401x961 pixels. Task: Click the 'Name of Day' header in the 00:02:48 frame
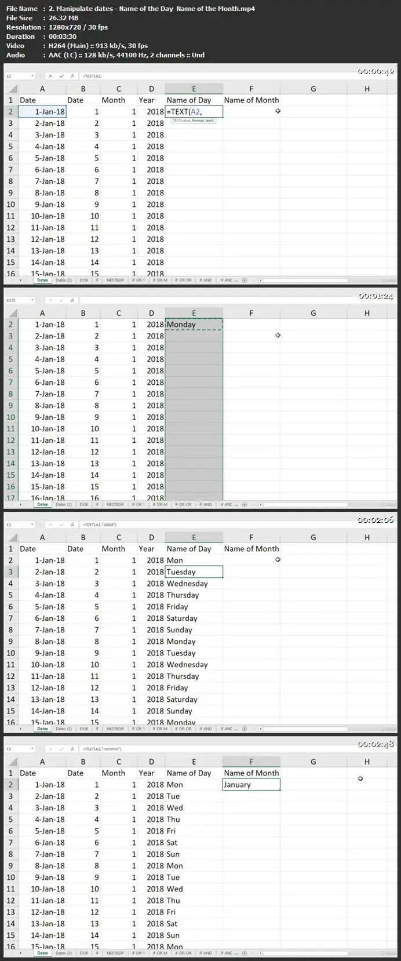point(194,773)
